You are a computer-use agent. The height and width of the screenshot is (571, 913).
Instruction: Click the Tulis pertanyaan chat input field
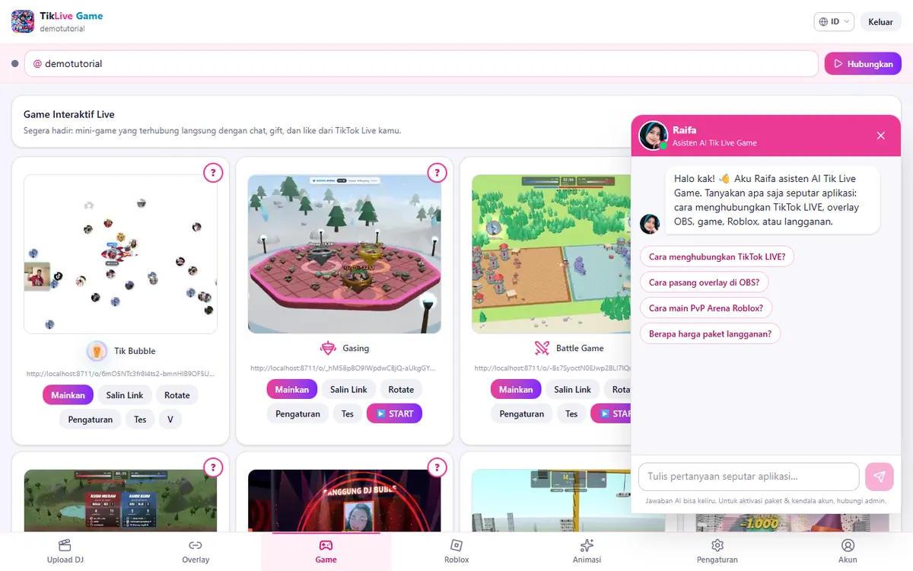coord(749,477)
